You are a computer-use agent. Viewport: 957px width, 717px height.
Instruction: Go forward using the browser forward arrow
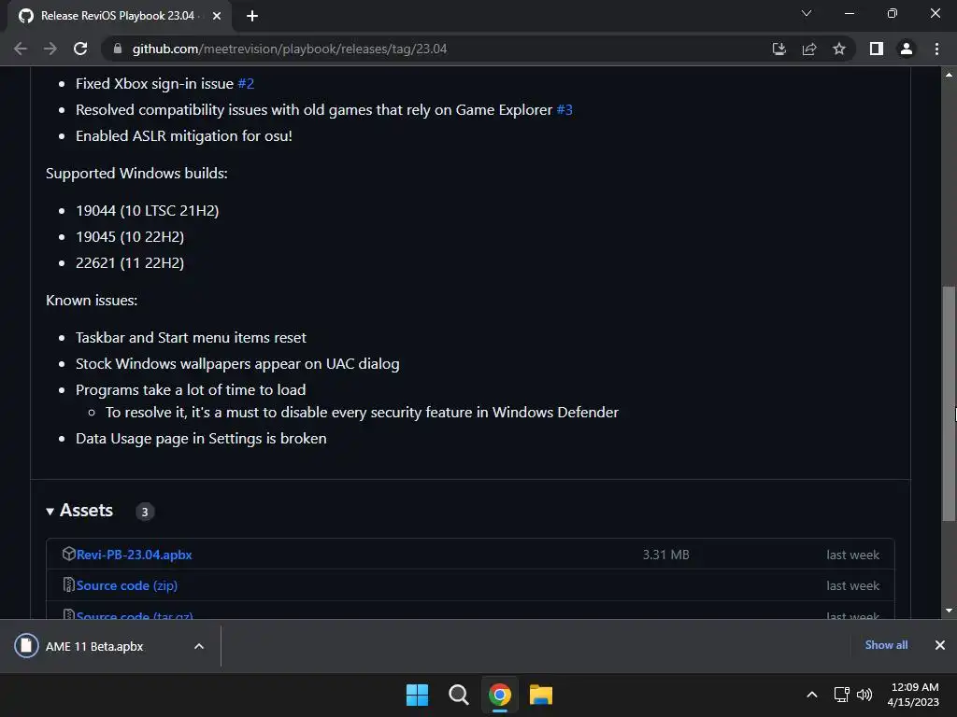point(50,49)
